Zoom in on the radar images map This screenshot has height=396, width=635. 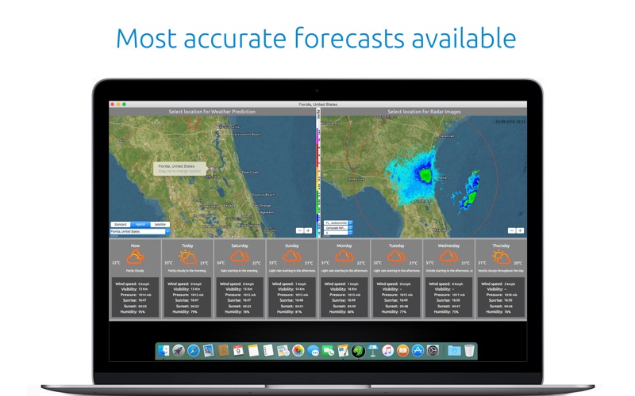point(520,230)
